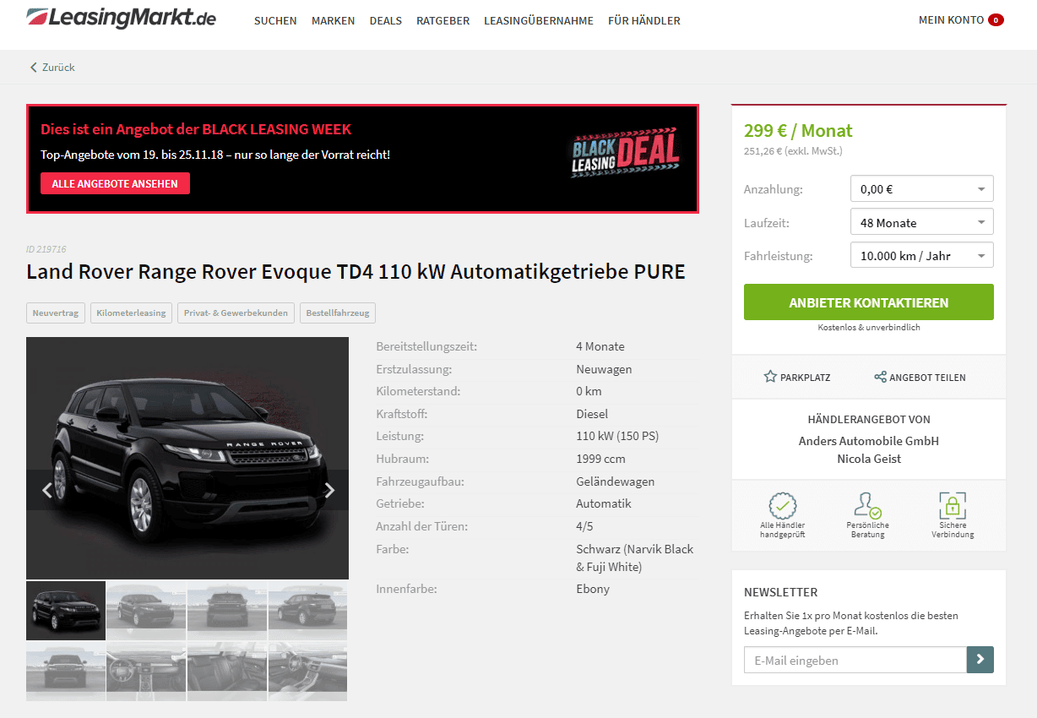Select the angled cockpit interior thumbnail
The image size is (1037, 718).
point(307,672)
